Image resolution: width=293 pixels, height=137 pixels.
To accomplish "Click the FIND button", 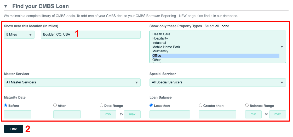I will click(x=14, y=129).
